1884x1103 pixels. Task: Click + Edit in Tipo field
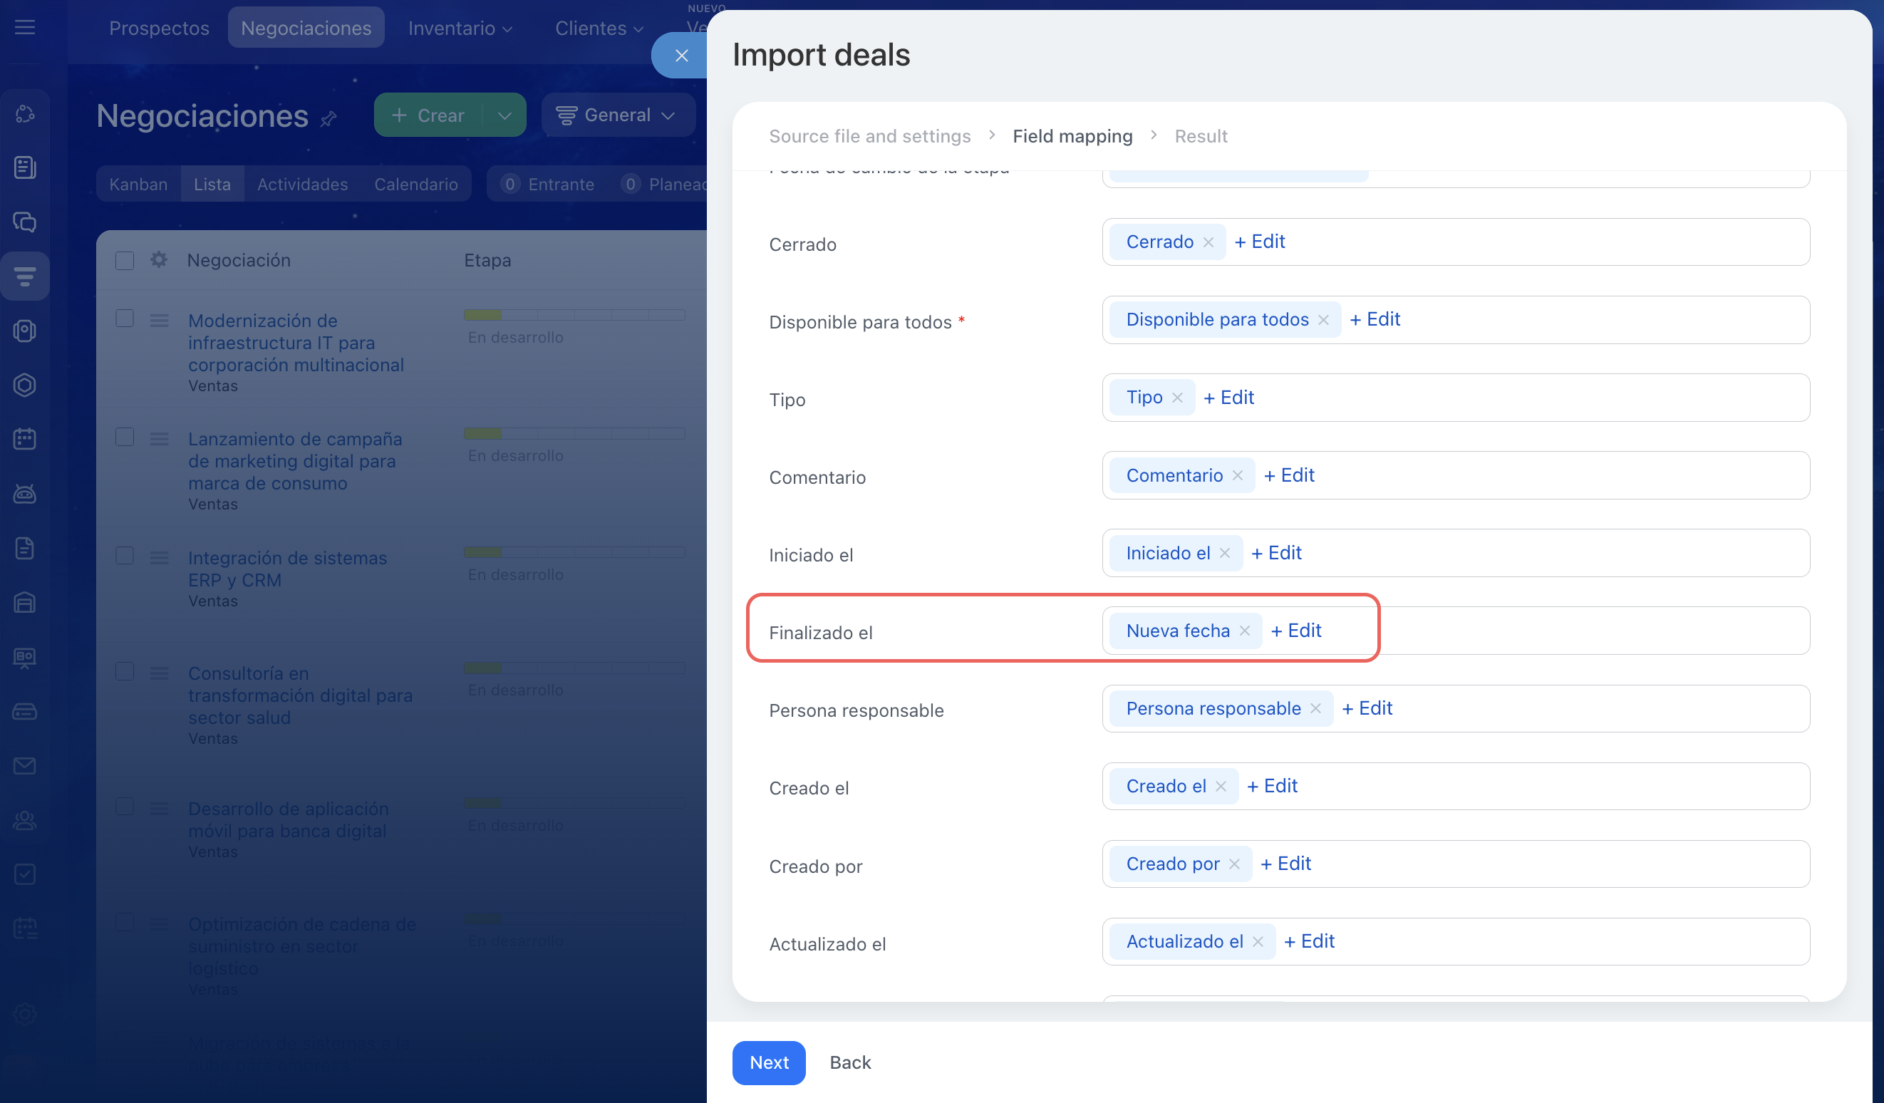pyautogui.click(x=1229, y=397)
